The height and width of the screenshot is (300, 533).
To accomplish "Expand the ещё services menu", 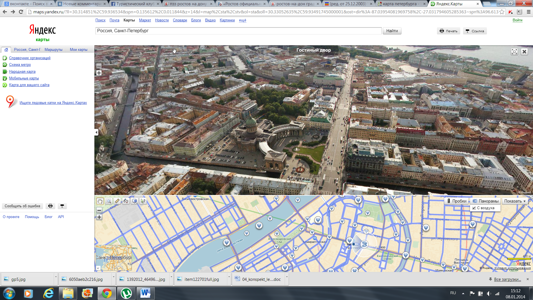I will (243, 20).
